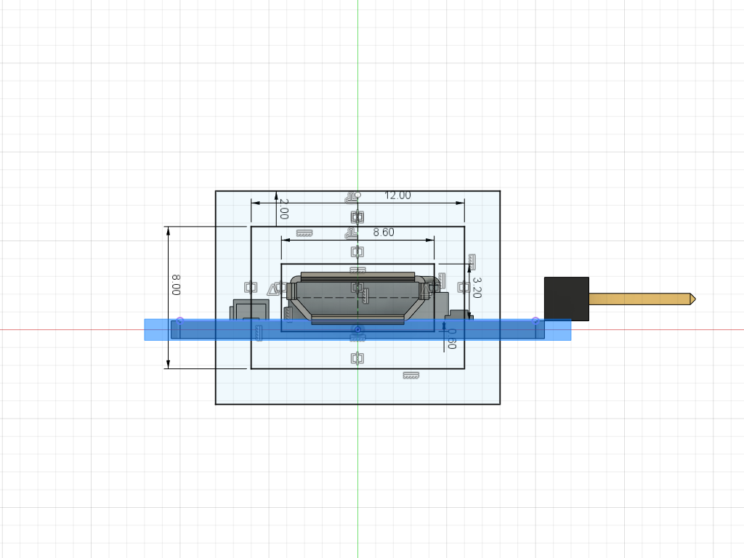Click constraint icon directly below 12.00 dimension line
Viewport: 744px width, 558px height.
357,217
